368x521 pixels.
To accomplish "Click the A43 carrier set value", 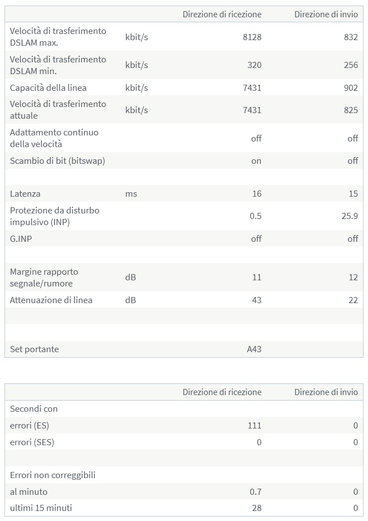I will pos(254,349).
